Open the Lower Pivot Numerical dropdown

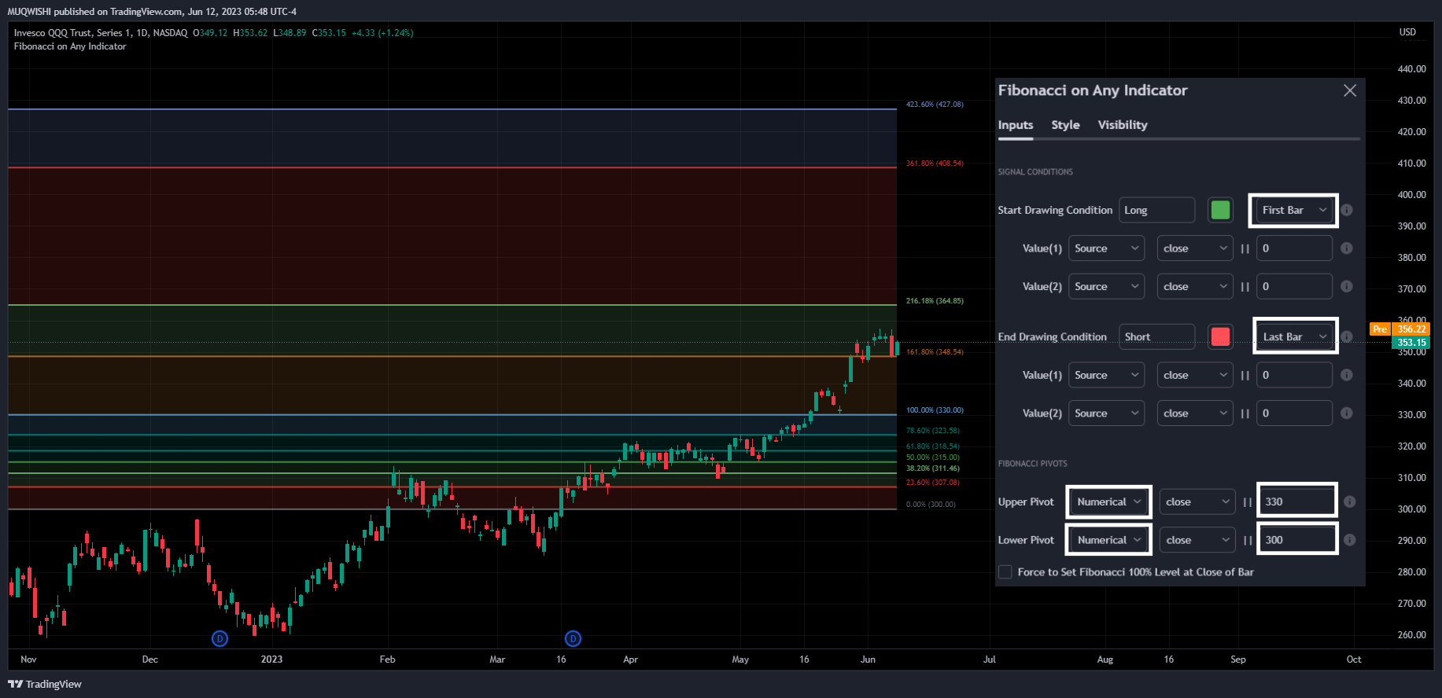click(x=1109, y=540)
